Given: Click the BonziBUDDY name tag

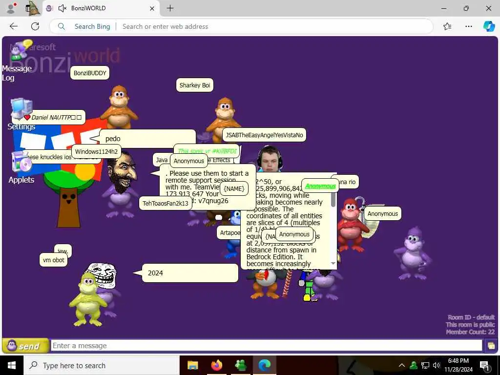Looking at the screenshot, I should pyautogui.click(x=90, y=73).
